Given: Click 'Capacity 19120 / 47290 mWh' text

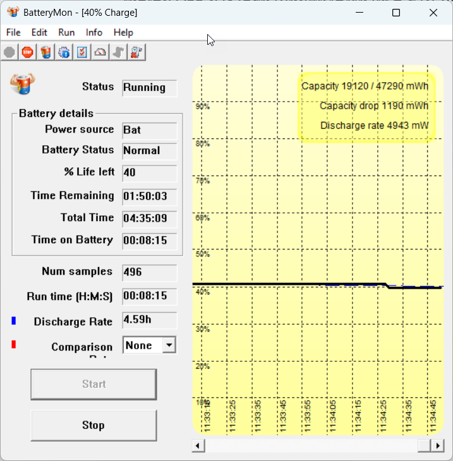Looking at the screenshot, I should (x=365, y=86).
